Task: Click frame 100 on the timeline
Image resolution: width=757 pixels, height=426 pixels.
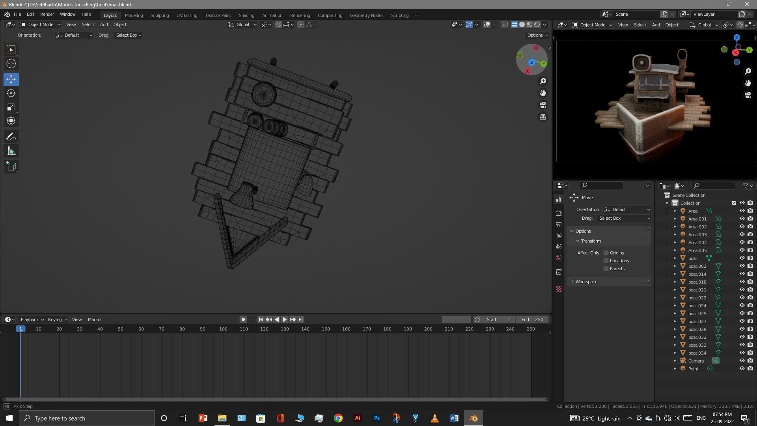Action: 223,329
